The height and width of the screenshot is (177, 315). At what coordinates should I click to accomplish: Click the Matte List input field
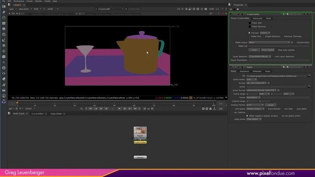click(279, 46)
